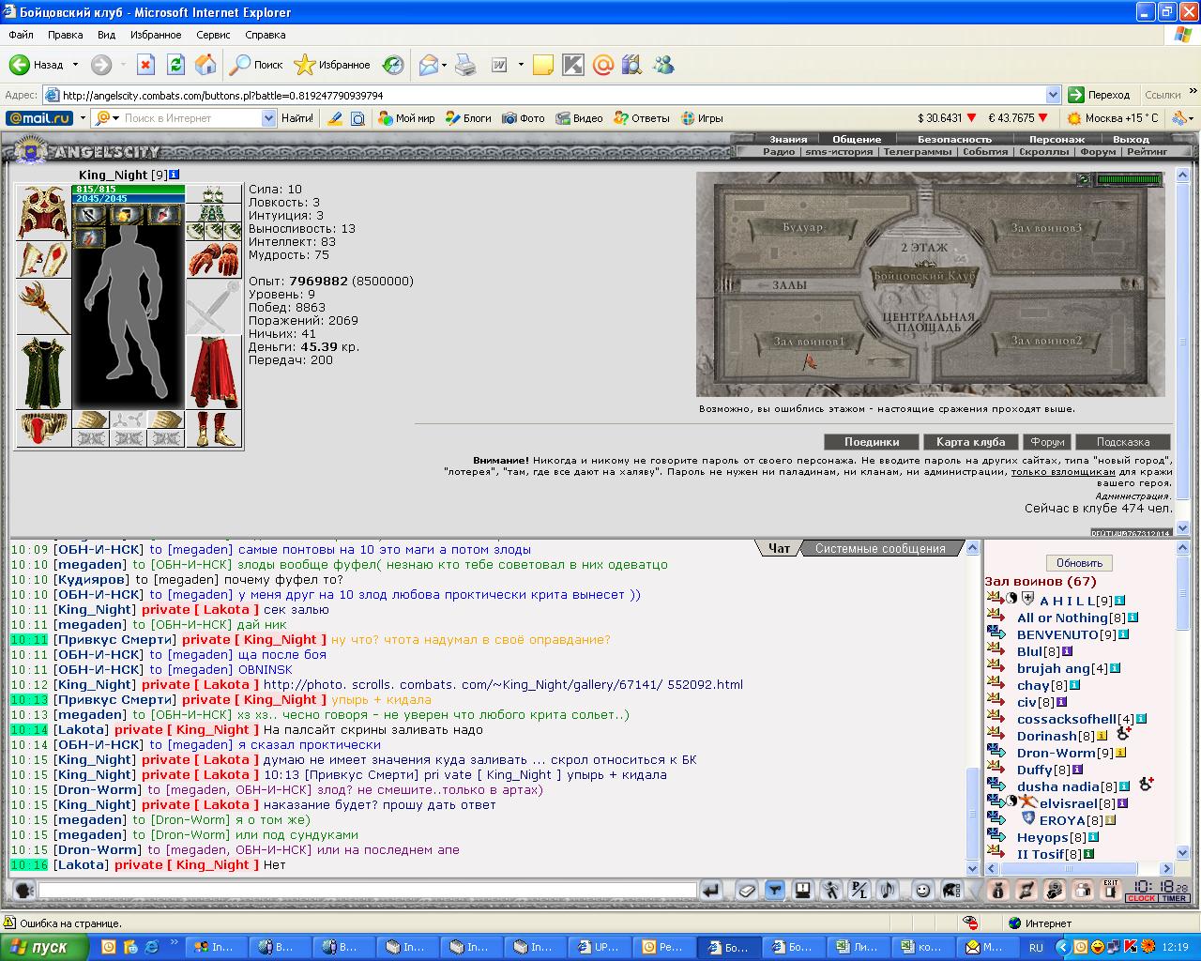Image resolution: width=1201 pixels, height=961 pixels.
Task: Expand the hidden quick launch icons chevron
Action: [175, 941]
